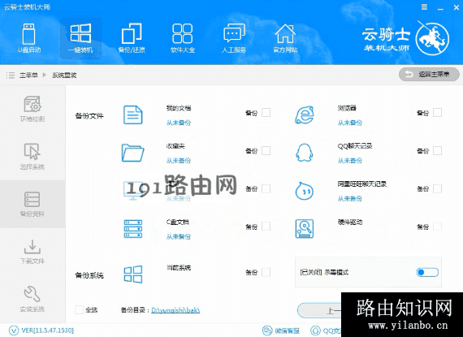Select 备份资料 step in sidebar
The image size is (463, 337).
pyautogui.click(x=32, y=204)
